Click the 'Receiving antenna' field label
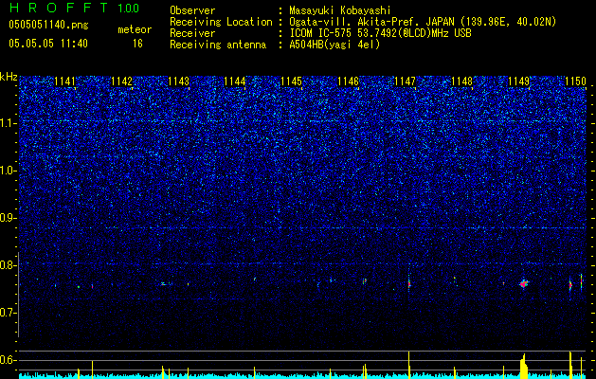The width and height of the screenshot is (596, 379). pyautogui.click(x=218, y=45)
